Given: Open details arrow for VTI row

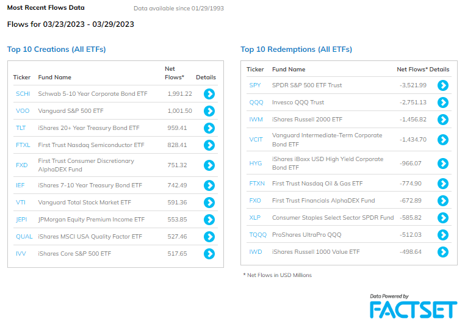Looking at the screenshot, I should point(209,203).
